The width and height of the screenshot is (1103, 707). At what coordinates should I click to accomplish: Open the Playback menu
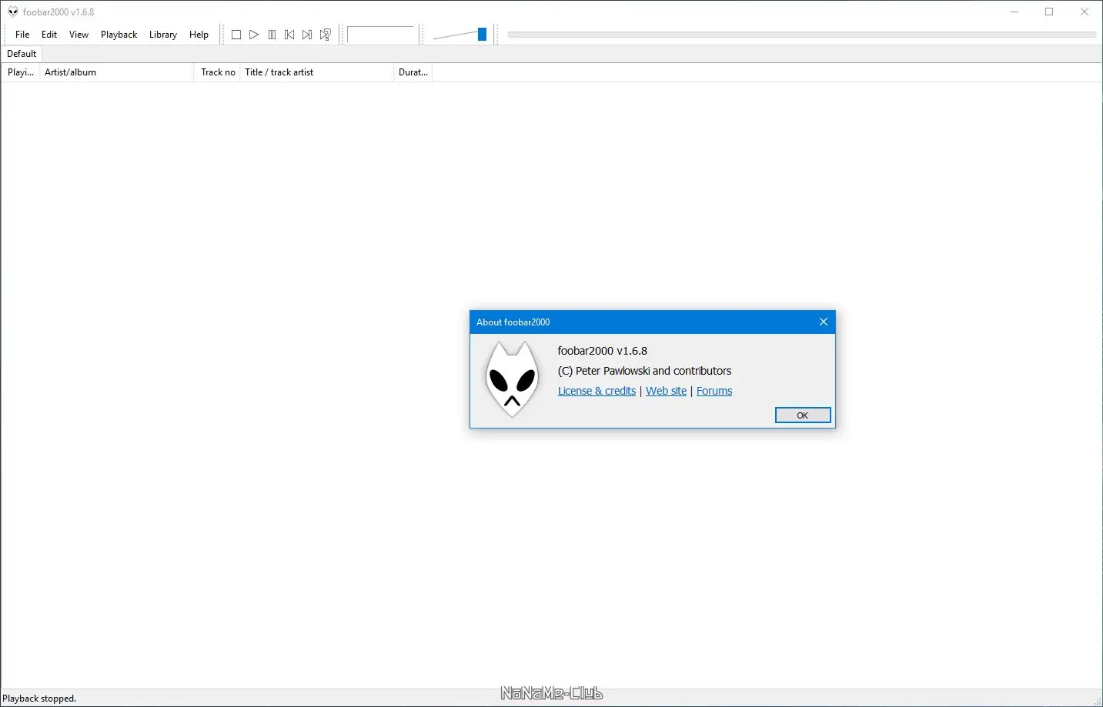119,35
